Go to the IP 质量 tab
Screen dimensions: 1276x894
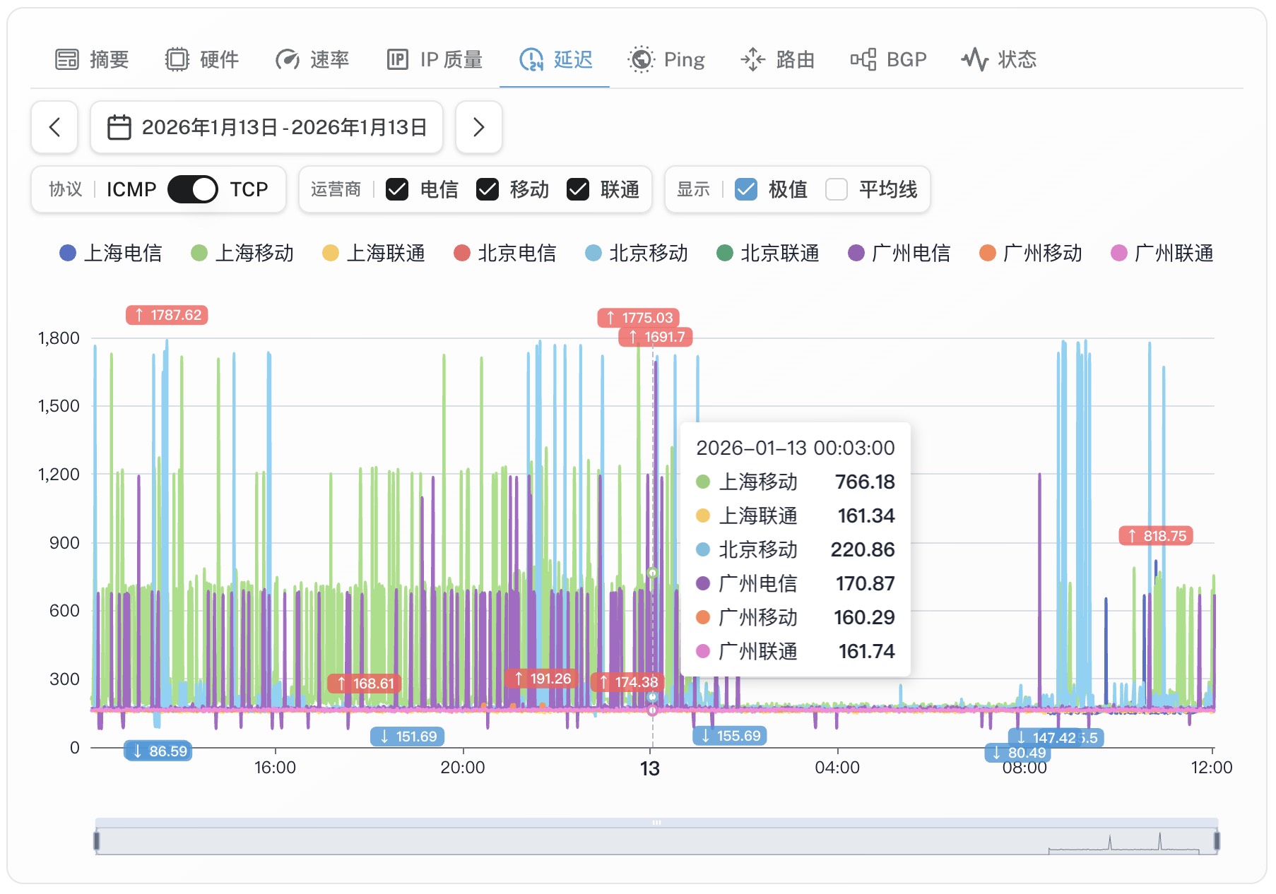(435, 59)
